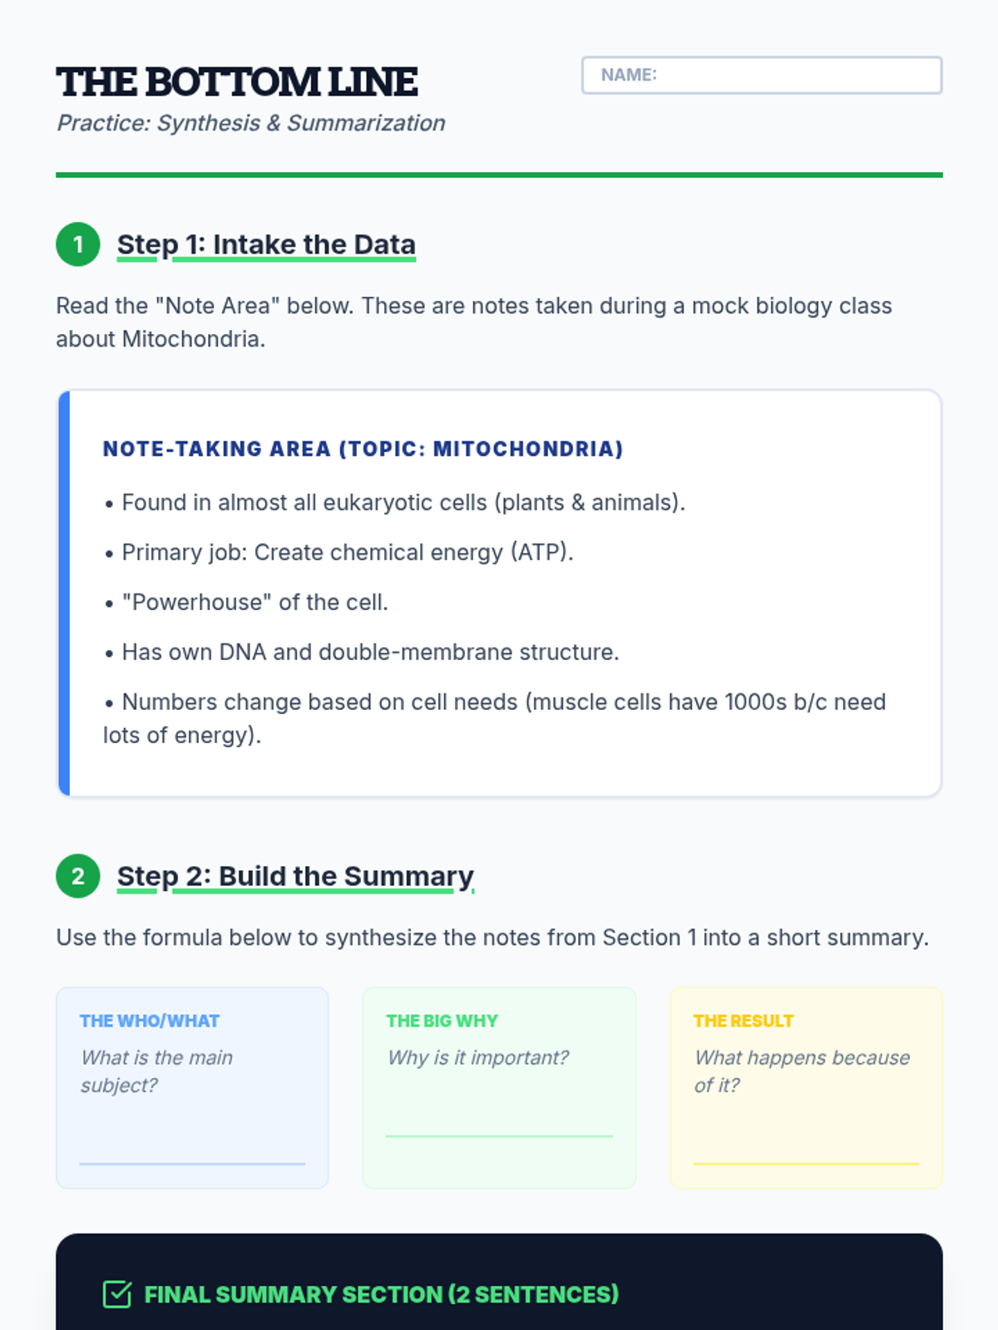Click the Note-Taking Area heading
The height and width of the screenshot is (1330, 998).
(363, 449)
